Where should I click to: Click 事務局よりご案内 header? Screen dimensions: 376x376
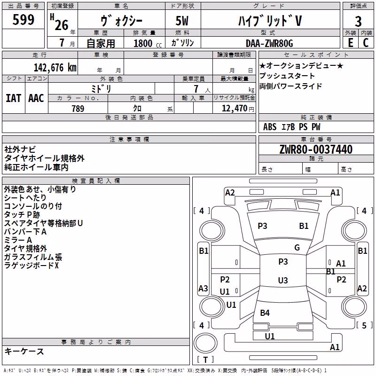96,342
